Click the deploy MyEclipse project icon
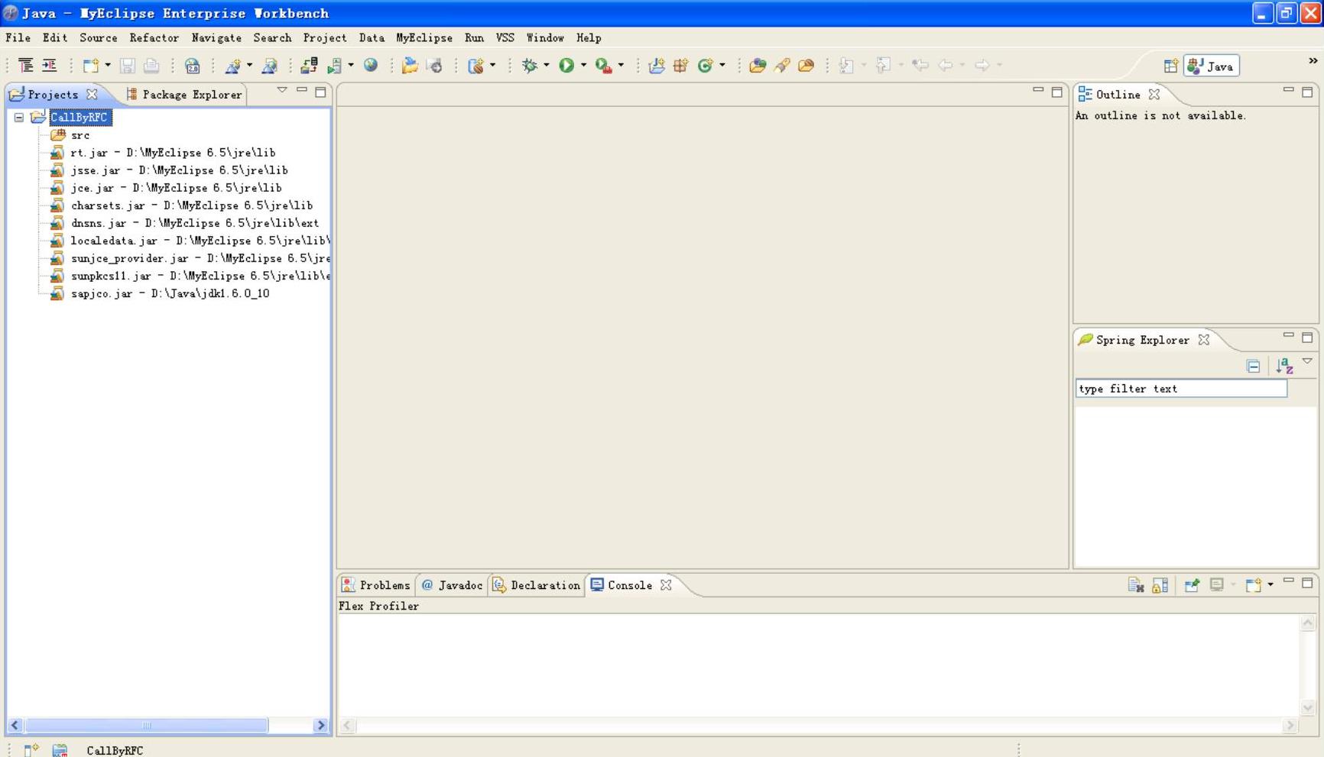Image resolution: width=1324 pixels, height=757 pixels. point(310,66)
